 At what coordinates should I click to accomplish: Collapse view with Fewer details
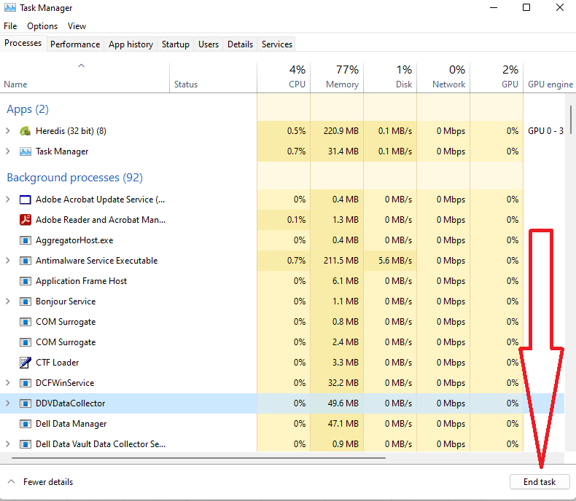coord(41,481)
